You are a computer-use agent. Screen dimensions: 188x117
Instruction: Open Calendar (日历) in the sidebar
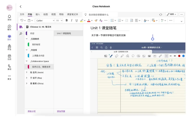pyautogui.click(x=9, y=57)
